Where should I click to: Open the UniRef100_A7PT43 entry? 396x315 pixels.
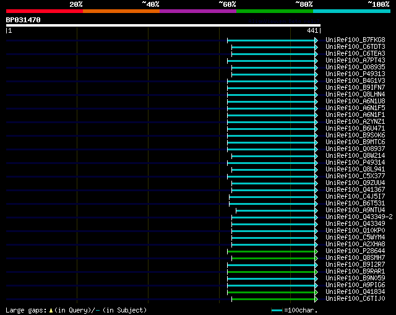click(355, 61)
